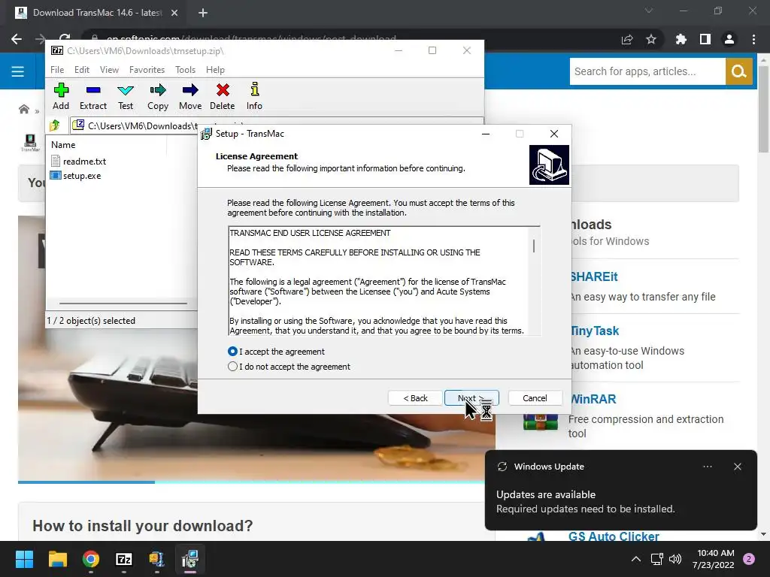Click the Chrome share page icon
This screenshot has width=770, height=577.
pyautogui.click(x=627, y=39)
